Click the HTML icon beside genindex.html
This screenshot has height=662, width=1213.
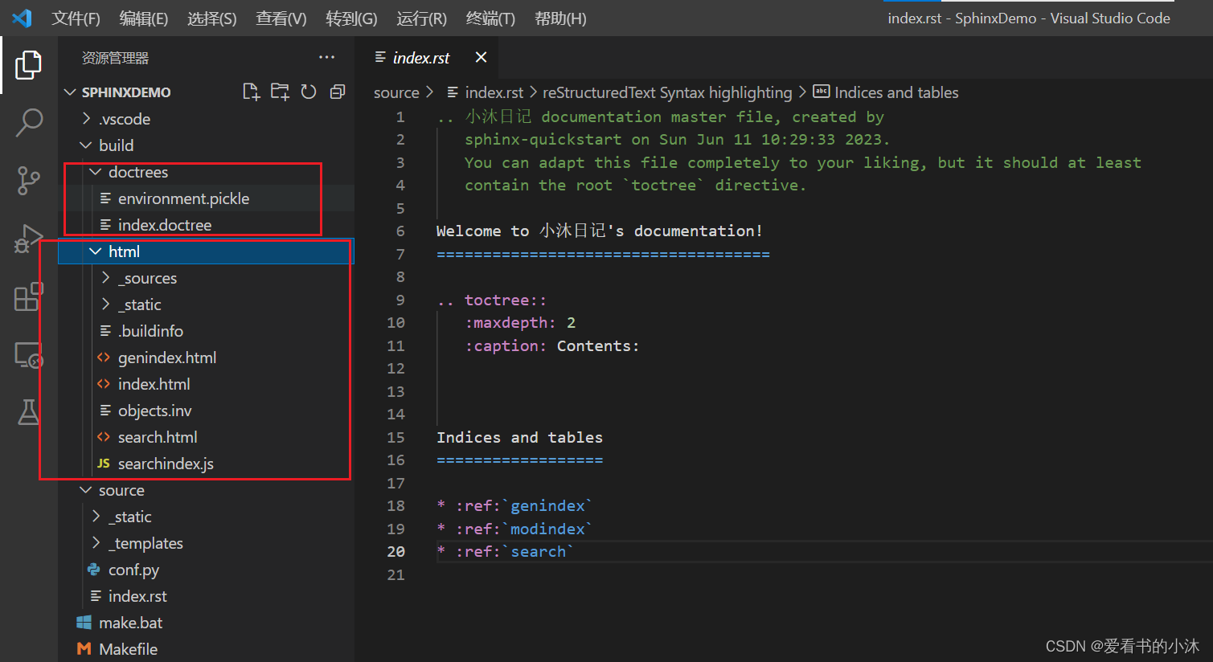(x=104, y=358)
